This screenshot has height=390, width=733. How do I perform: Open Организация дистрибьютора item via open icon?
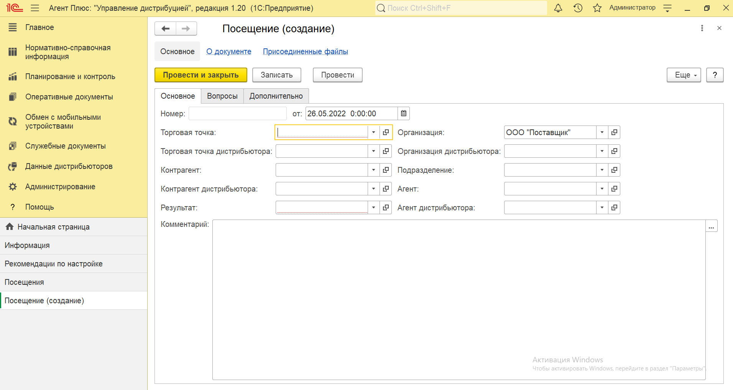tap(614, 151)
